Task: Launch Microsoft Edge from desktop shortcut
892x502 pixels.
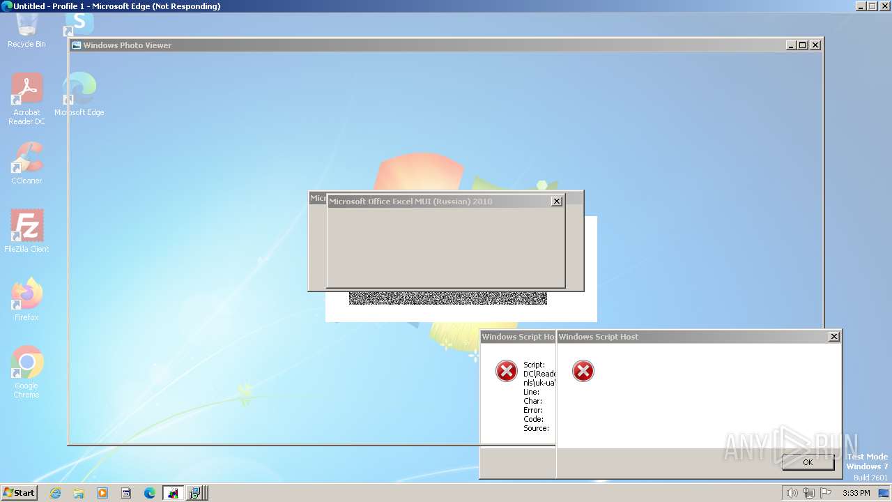Action: pos(79,94)
